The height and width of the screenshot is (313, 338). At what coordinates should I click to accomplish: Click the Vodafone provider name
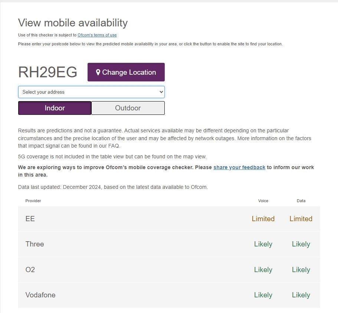point(40,295)
